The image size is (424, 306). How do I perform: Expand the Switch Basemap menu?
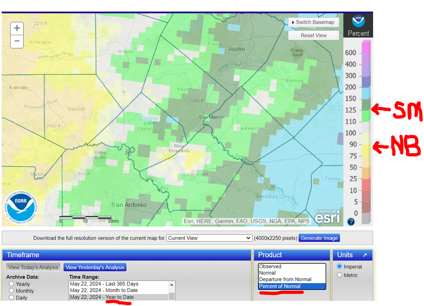pos(313,22)
